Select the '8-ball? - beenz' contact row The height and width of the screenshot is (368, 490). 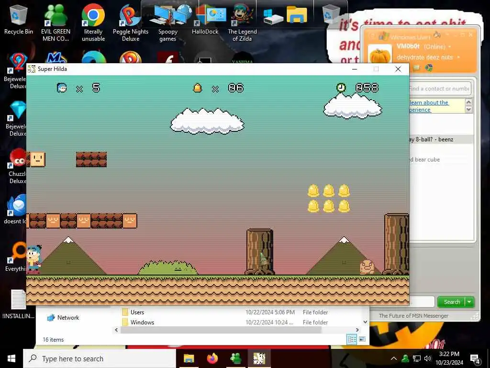pyautogui.click(x=441, y=139)
